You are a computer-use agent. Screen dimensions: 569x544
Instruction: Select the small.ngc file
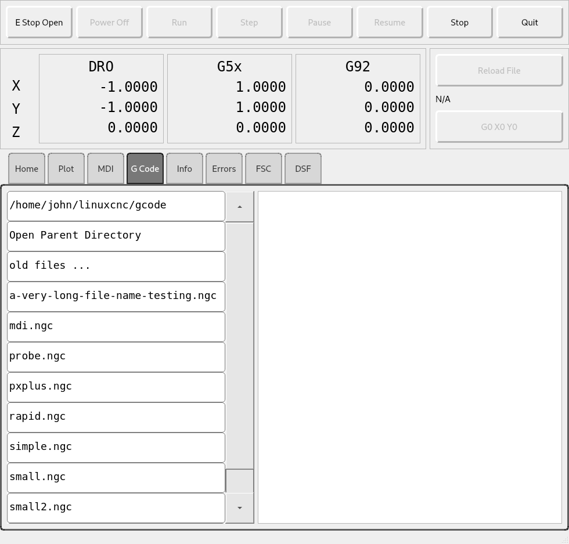[x=116, y=477]
